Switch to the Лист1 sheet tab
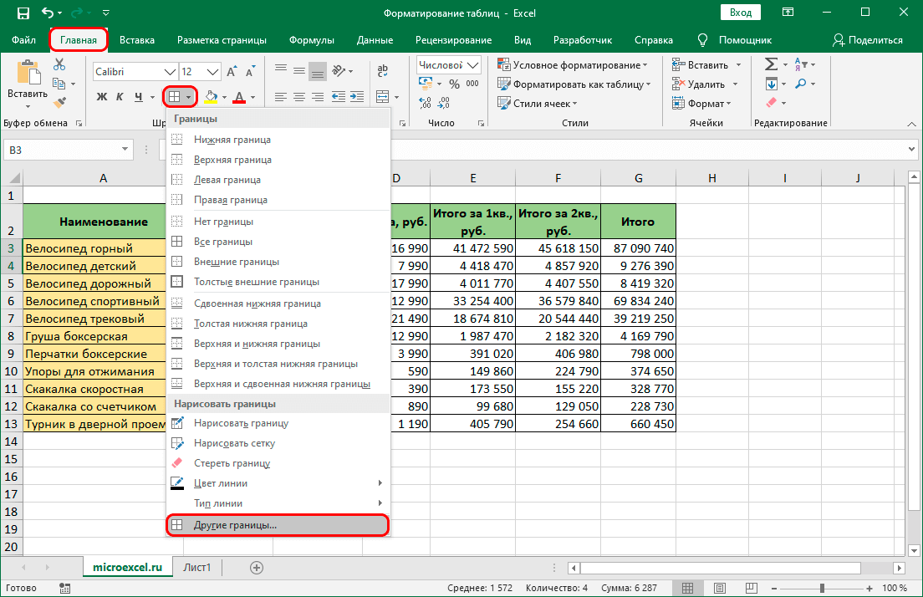Viewport: 923px width, 597px height. tap(197, 567)
